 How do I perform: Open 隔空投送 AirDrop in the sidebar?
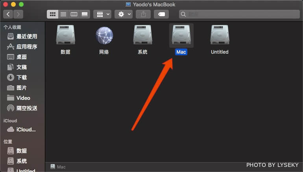22,108
